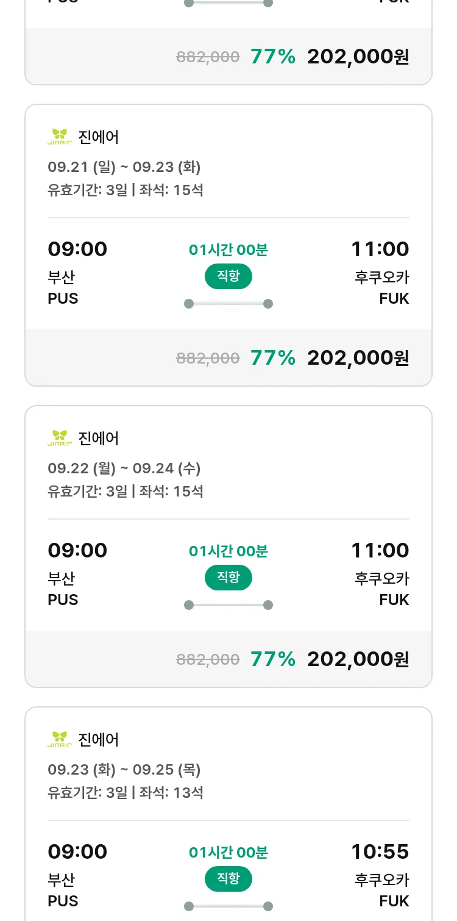Viewport: 457px width, 921px height.
Task: Tap 10:55 arrival time on 09.23 flight
Action: click(x=380, y=851)
